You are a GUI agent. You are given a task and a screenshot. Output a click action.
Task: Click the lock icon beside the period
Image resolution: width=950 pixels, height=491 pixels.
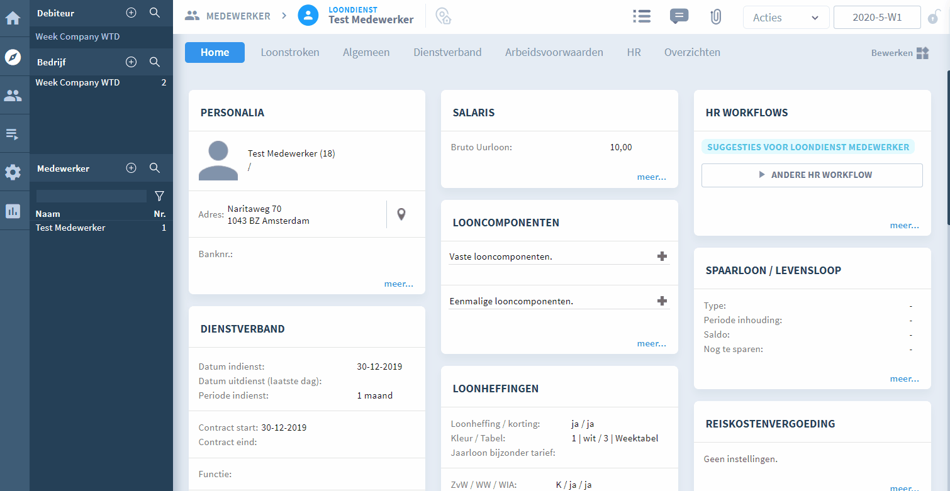pos(932,18)
